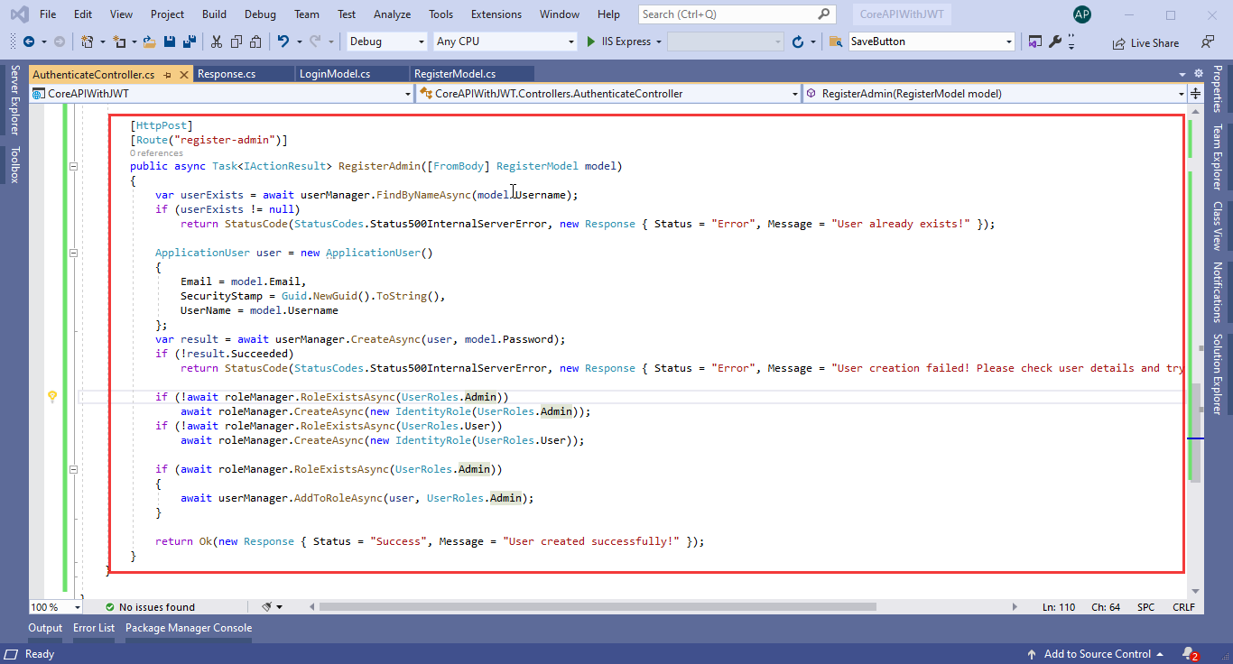Image resolution: width=1233 pixels, height=664 pixels.
Task: Open the Output panel tab
Action: [45, 628]
